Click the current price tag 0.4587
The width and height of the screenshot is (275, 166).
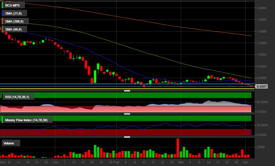[x=262, y=87]
